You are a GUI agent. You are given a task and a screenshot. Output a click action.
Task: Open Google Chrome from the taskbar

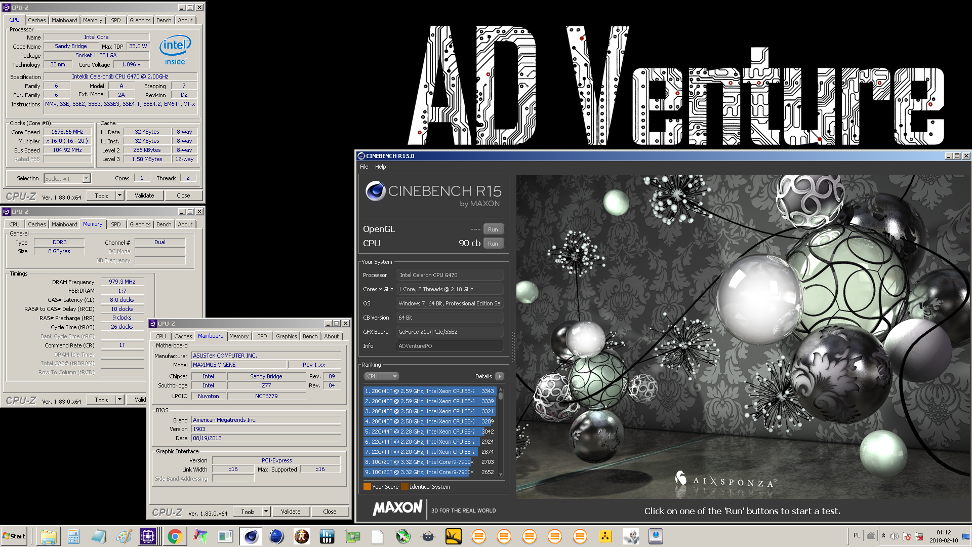(x=175, y=536)
